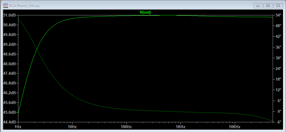286x132 pixels.
Task: Maximize the RCA Phono_VW.asc plot window
Action: (268, 6)
